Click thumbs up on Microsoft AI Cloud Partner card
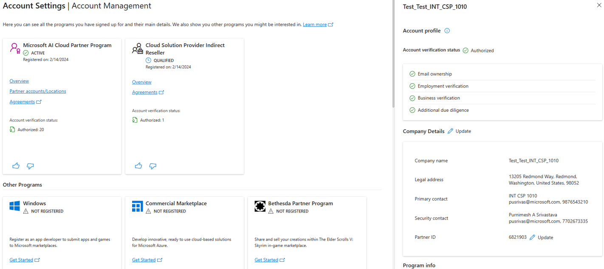 coord(16,166)
